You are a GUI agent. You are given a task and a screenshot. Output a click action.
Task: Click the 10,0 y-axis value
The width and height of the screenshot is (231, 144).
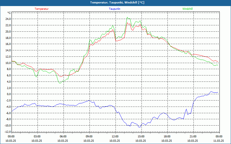(x=7, y=63)
